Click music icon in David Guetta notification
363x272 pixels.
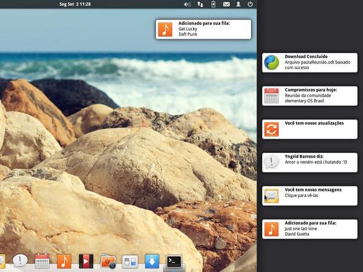click(x=272, y=229)
